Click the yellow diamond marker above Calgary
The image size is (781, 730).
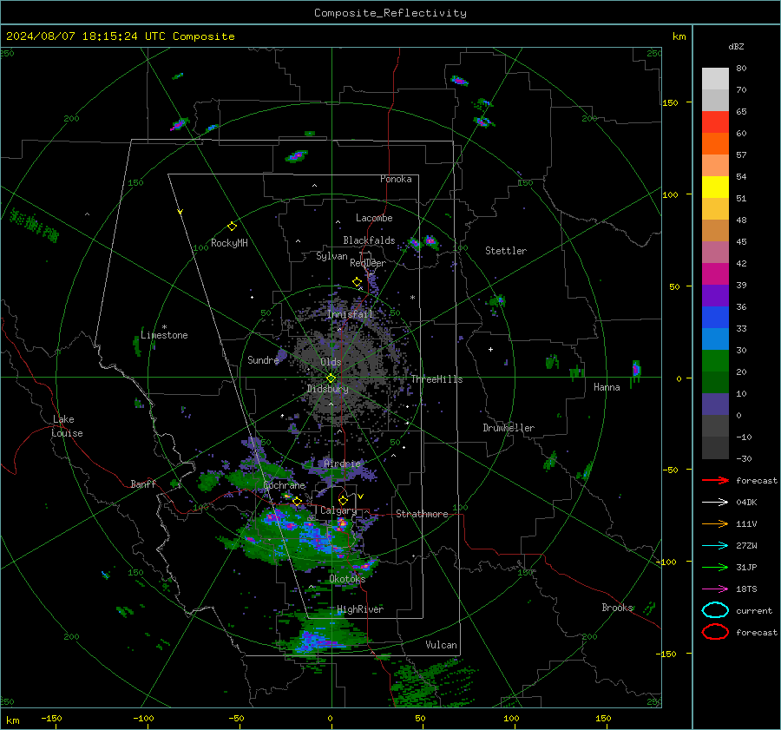click(x=343, y=500)
